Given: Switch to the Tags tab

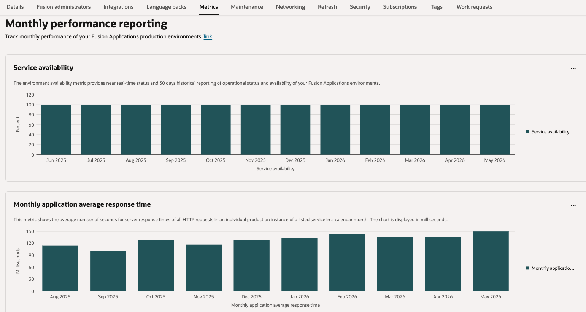Looking at the screenshot, I should pos(437,7).
